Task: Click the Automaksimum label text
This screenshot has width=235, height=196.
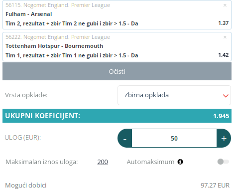Action: [150, 162]
